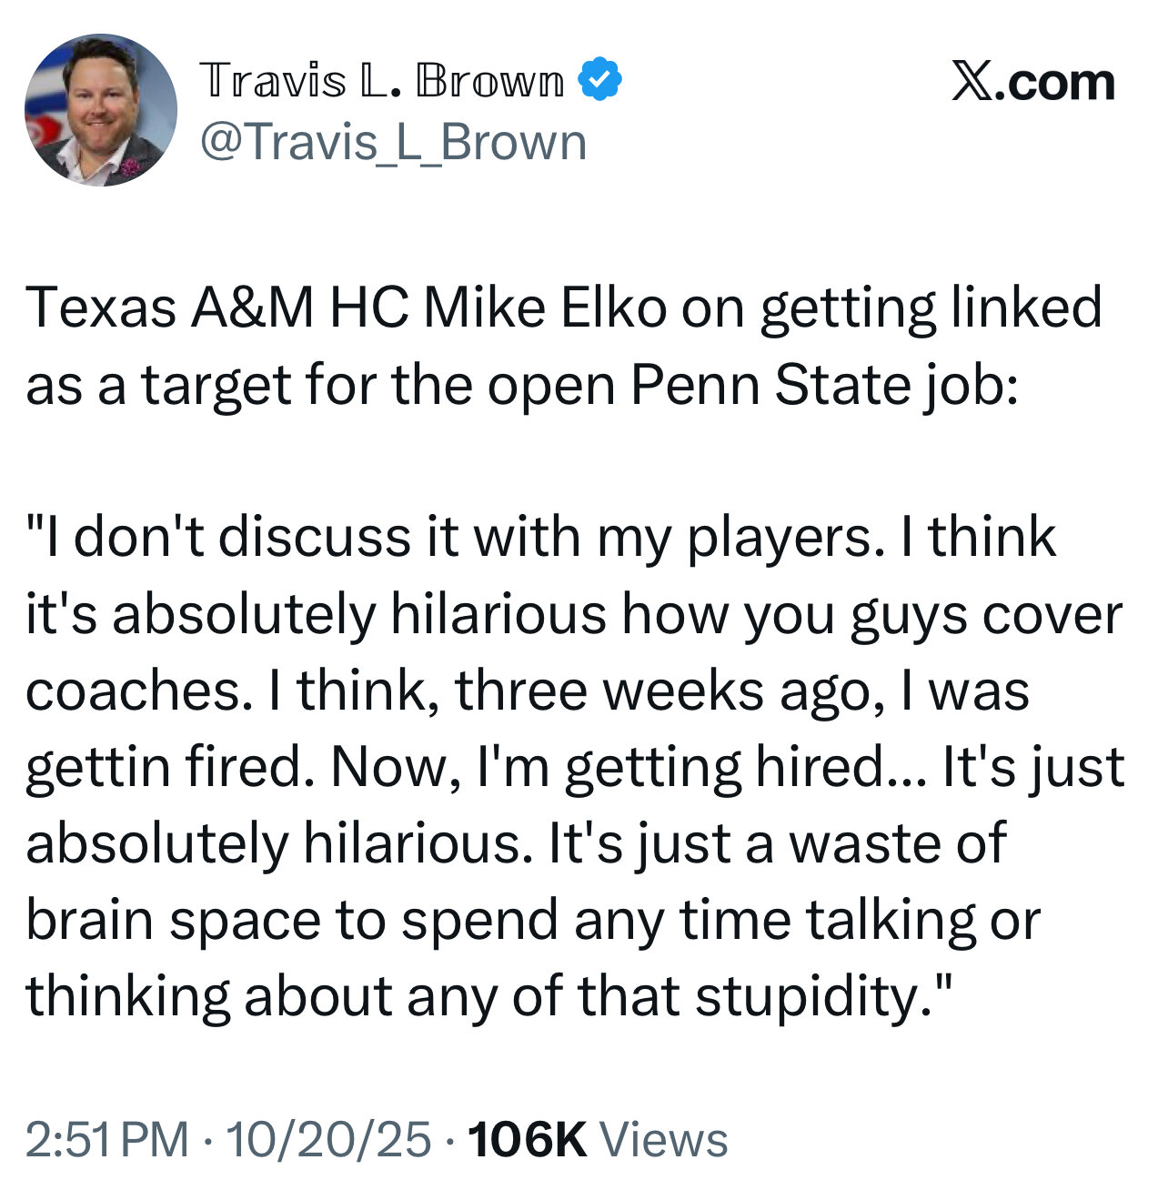
Task: Click the words "gettin fired"
Action: point(164,767)
